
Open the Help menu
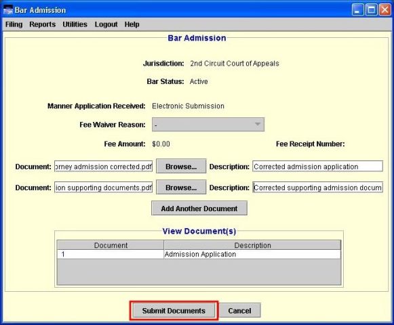click(x=132, y=24)
